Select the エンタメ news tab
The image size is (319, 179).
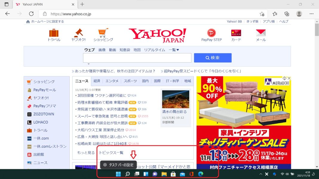(112, 81)
